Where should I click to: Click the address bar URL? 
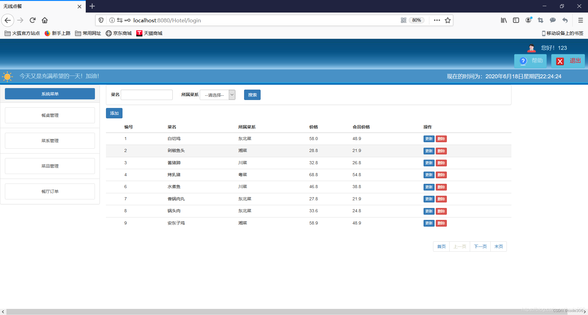(x=167, y=20)
